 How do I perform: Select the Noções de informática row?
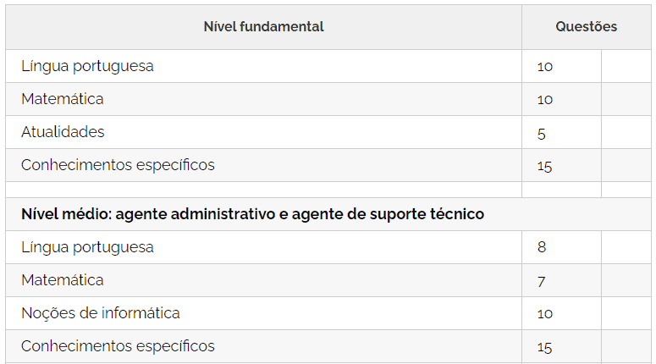tap(328, 313)
